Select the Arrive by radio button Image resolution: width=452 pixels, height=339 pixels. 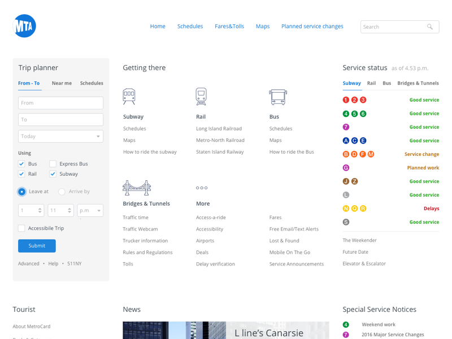tap(62, 192)
